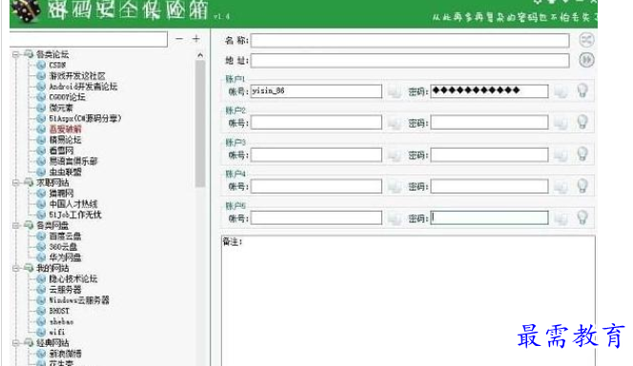633x366 pixels.
Task: Click the minus button above the site tree
Action: pyautogui.click(x=179, y=39)
